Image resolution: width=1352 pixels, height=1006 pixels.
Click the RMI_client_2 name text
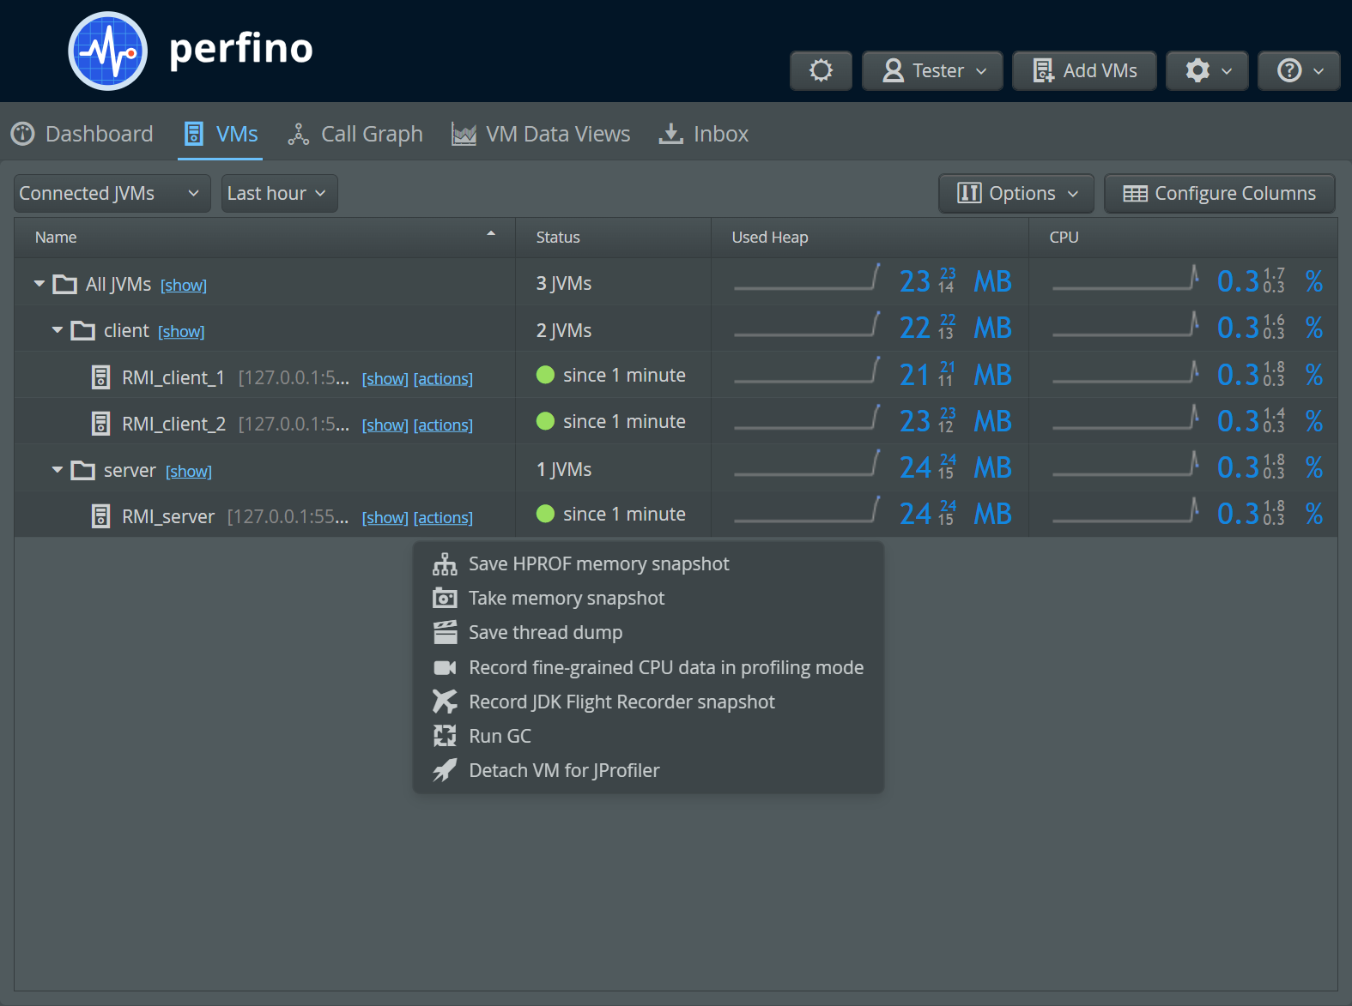point(174,425)
